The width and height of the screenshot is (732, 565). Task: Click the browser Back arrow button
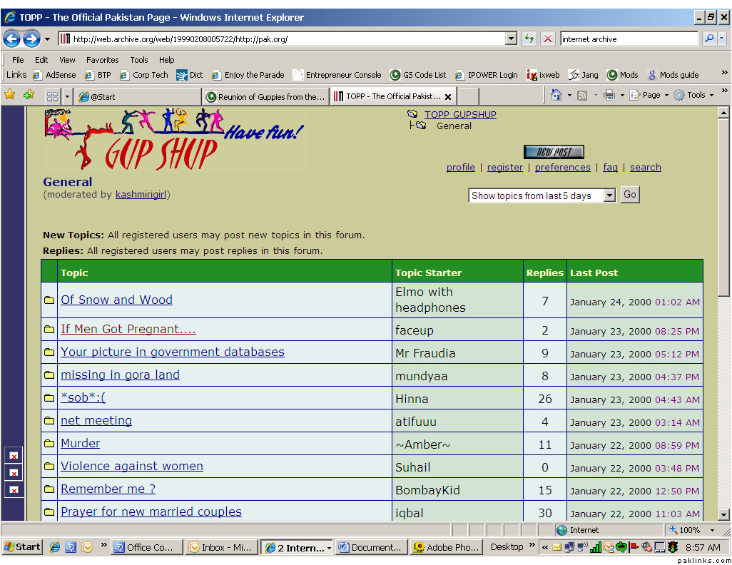click(x=12, y=39)
